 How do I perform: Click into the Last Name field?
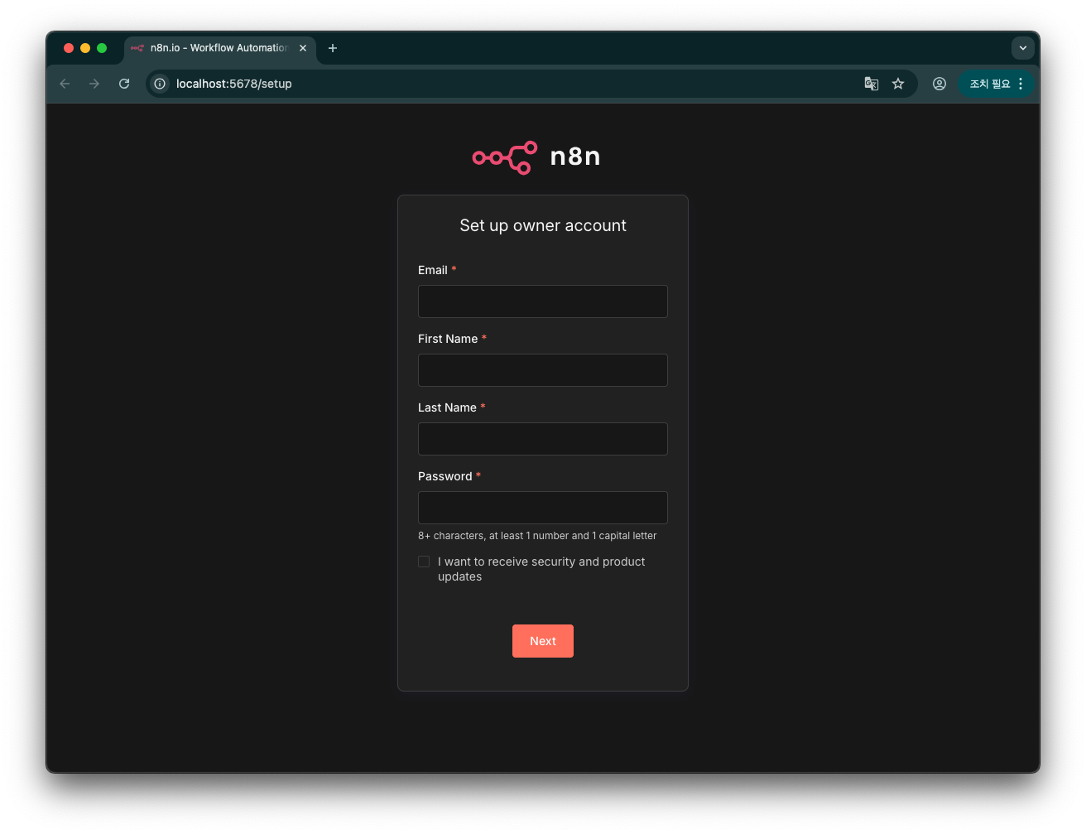(543, 439)
